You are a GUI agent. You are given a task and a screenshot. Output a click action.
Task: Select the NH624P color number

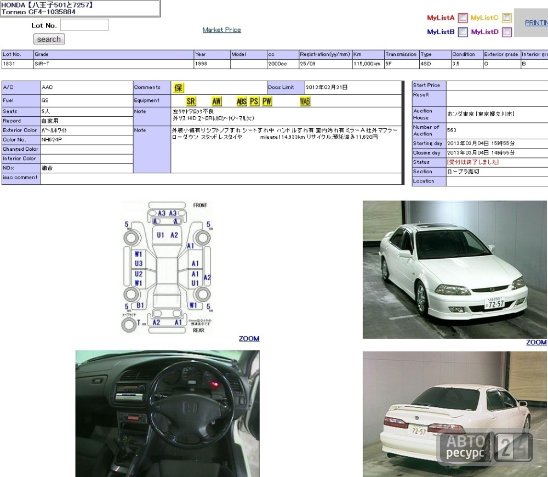point(87,139)
